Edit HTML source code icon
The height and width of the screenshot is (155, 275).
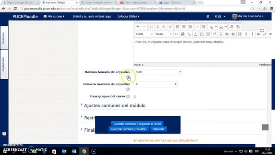[x=177, y=34]
